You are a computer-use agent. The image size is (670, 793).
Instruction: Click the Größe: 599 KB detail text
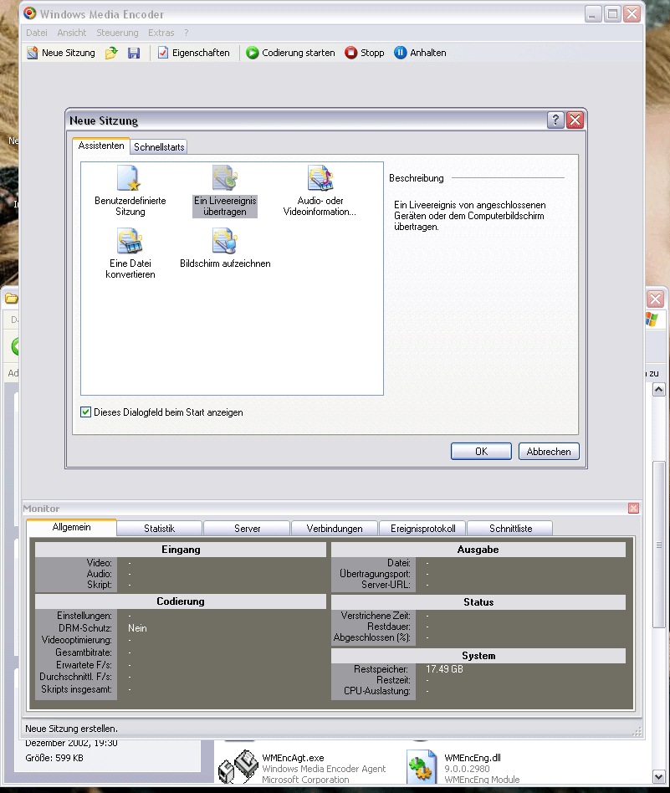coord(54,758)
